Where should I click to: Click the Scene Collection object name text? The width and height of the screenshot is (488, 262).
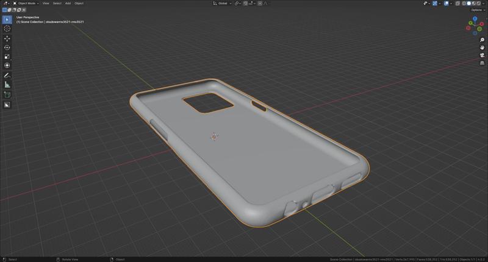pos(50,22)
